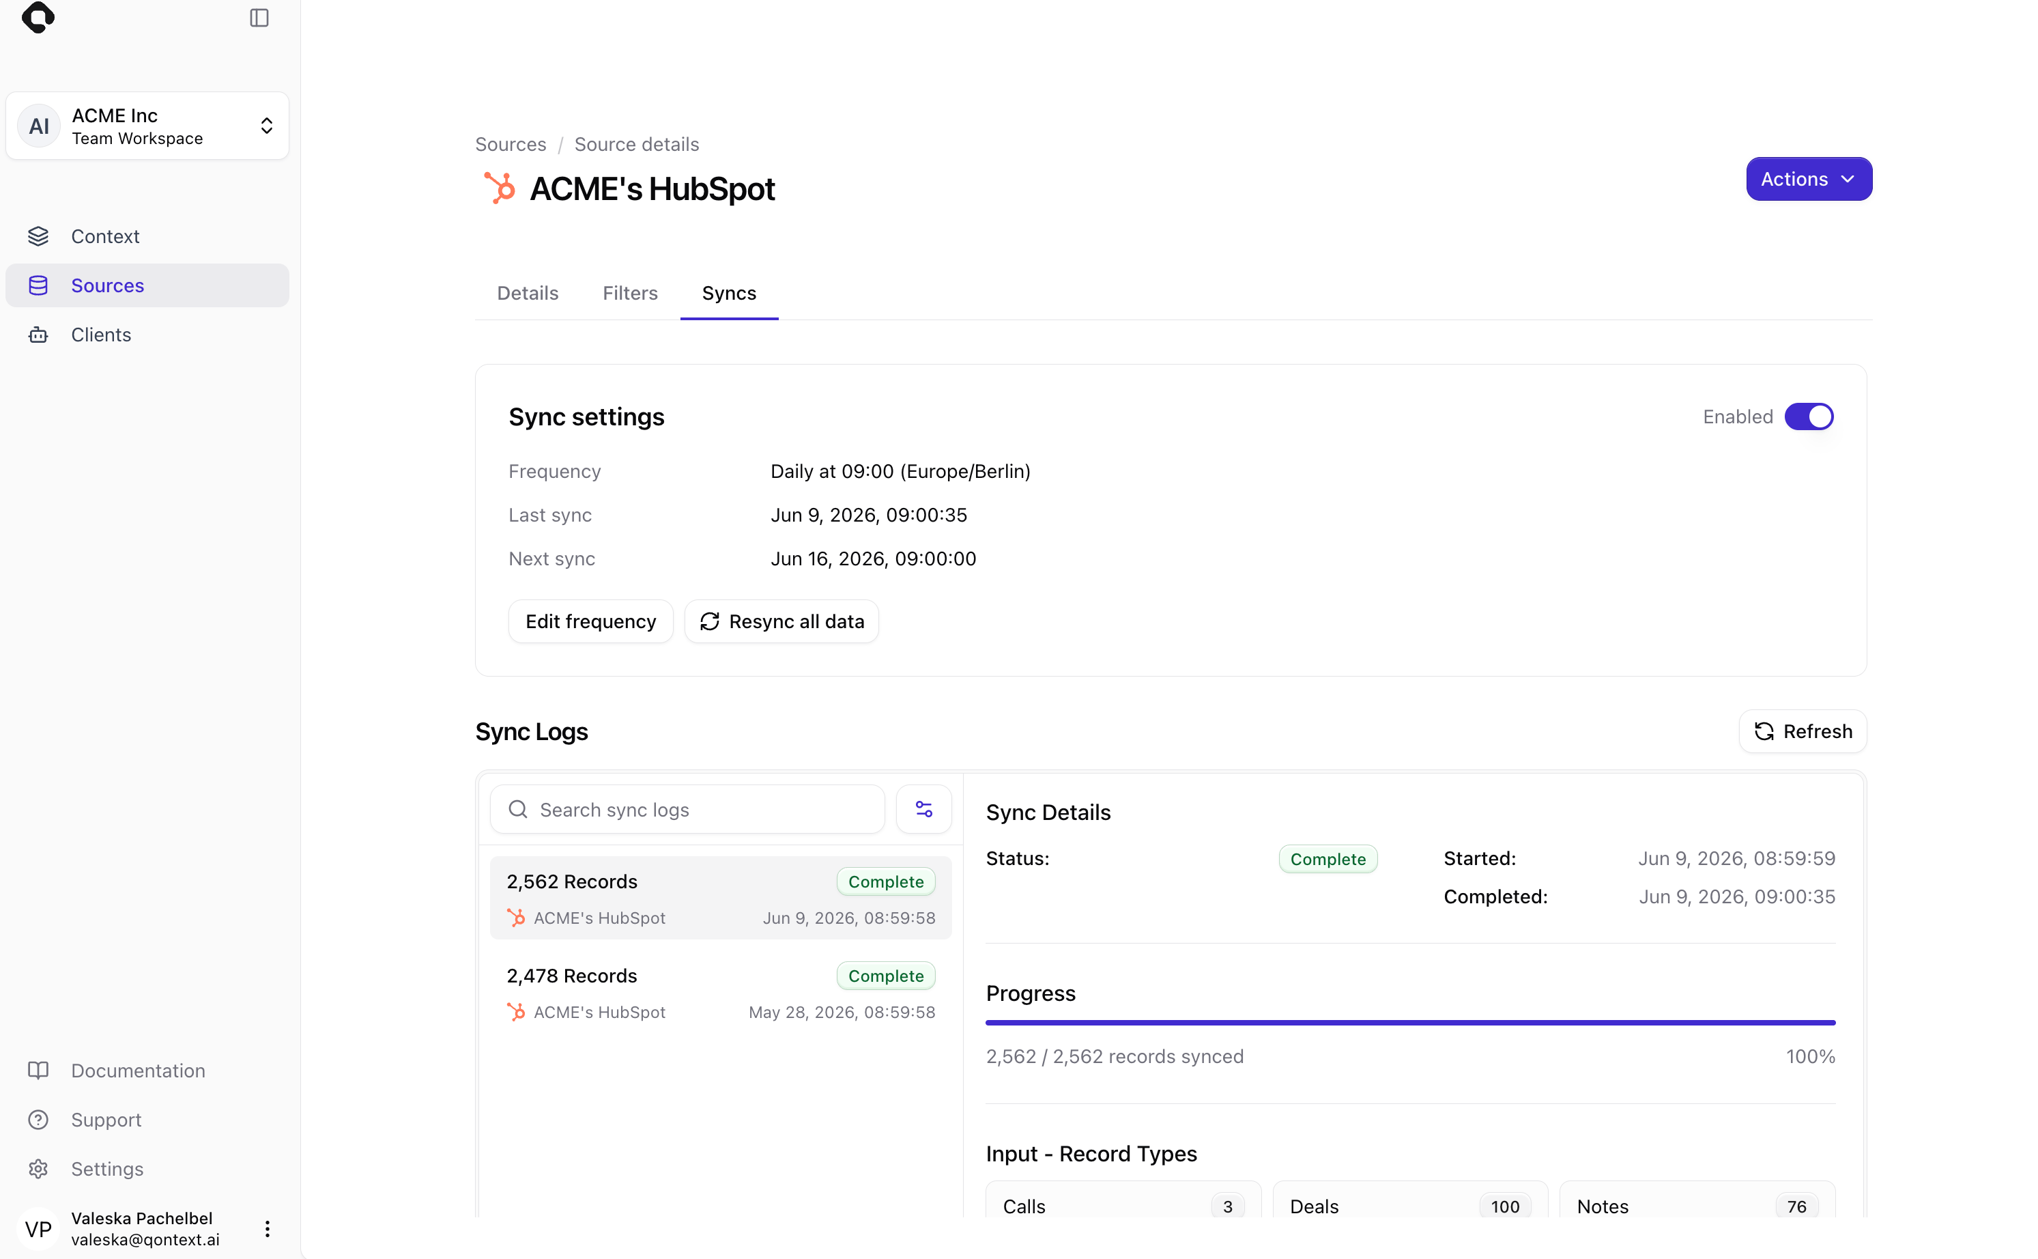Click the Refresh circular arrows icon
The width and height of the screenshot is (2038, 1259).
[x=1764, y=732]
